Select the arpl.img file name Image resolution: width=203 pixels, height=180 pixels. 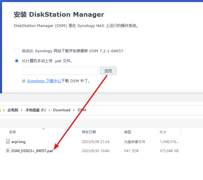pyautogui.click(x=18, y=142)
